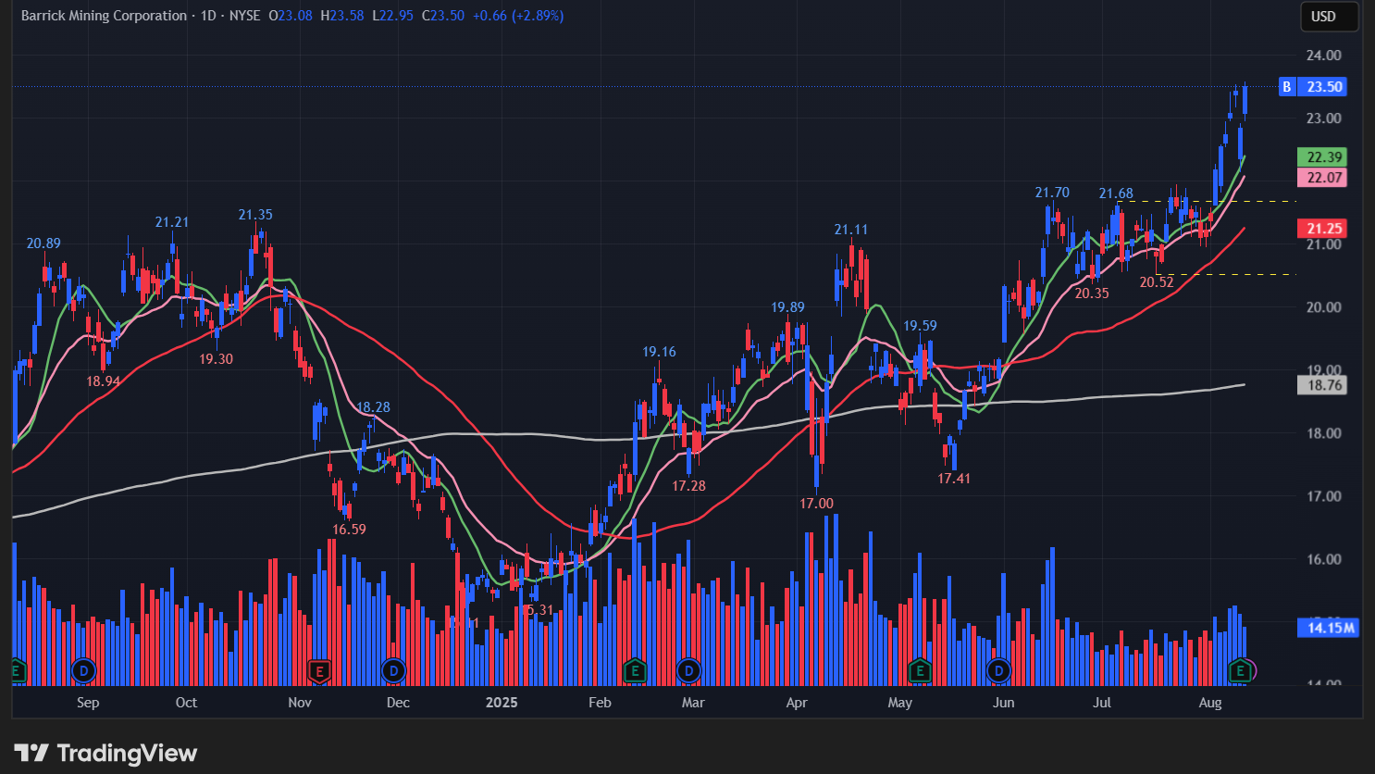Click the Jun label on time axis
1375x774 pixels.
click(1004, 703)
